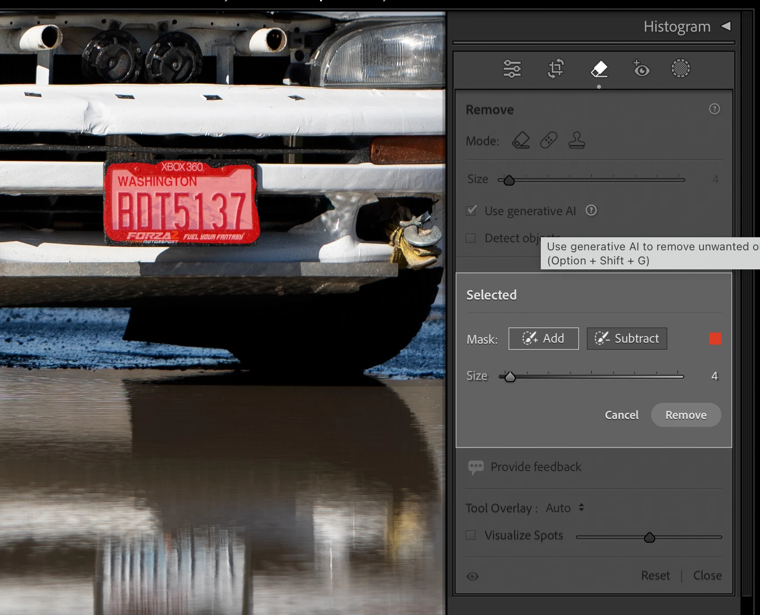The width and height of the screenshot is (760, 615).
Task: Cancel the current removal selection
Action: click(x=622, y=415)
